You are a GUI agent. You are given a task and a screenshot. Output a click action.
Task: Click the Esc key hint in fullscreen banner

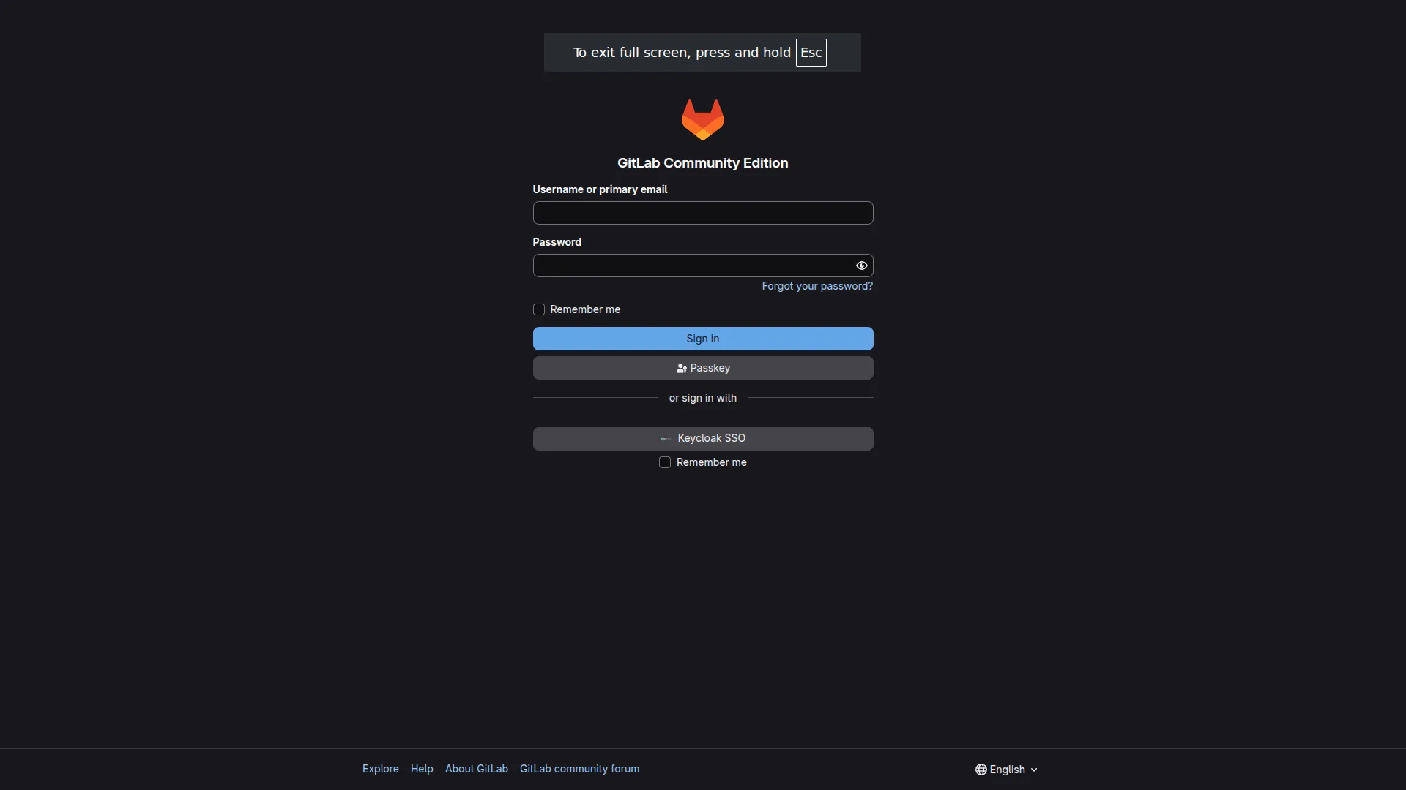811,53
